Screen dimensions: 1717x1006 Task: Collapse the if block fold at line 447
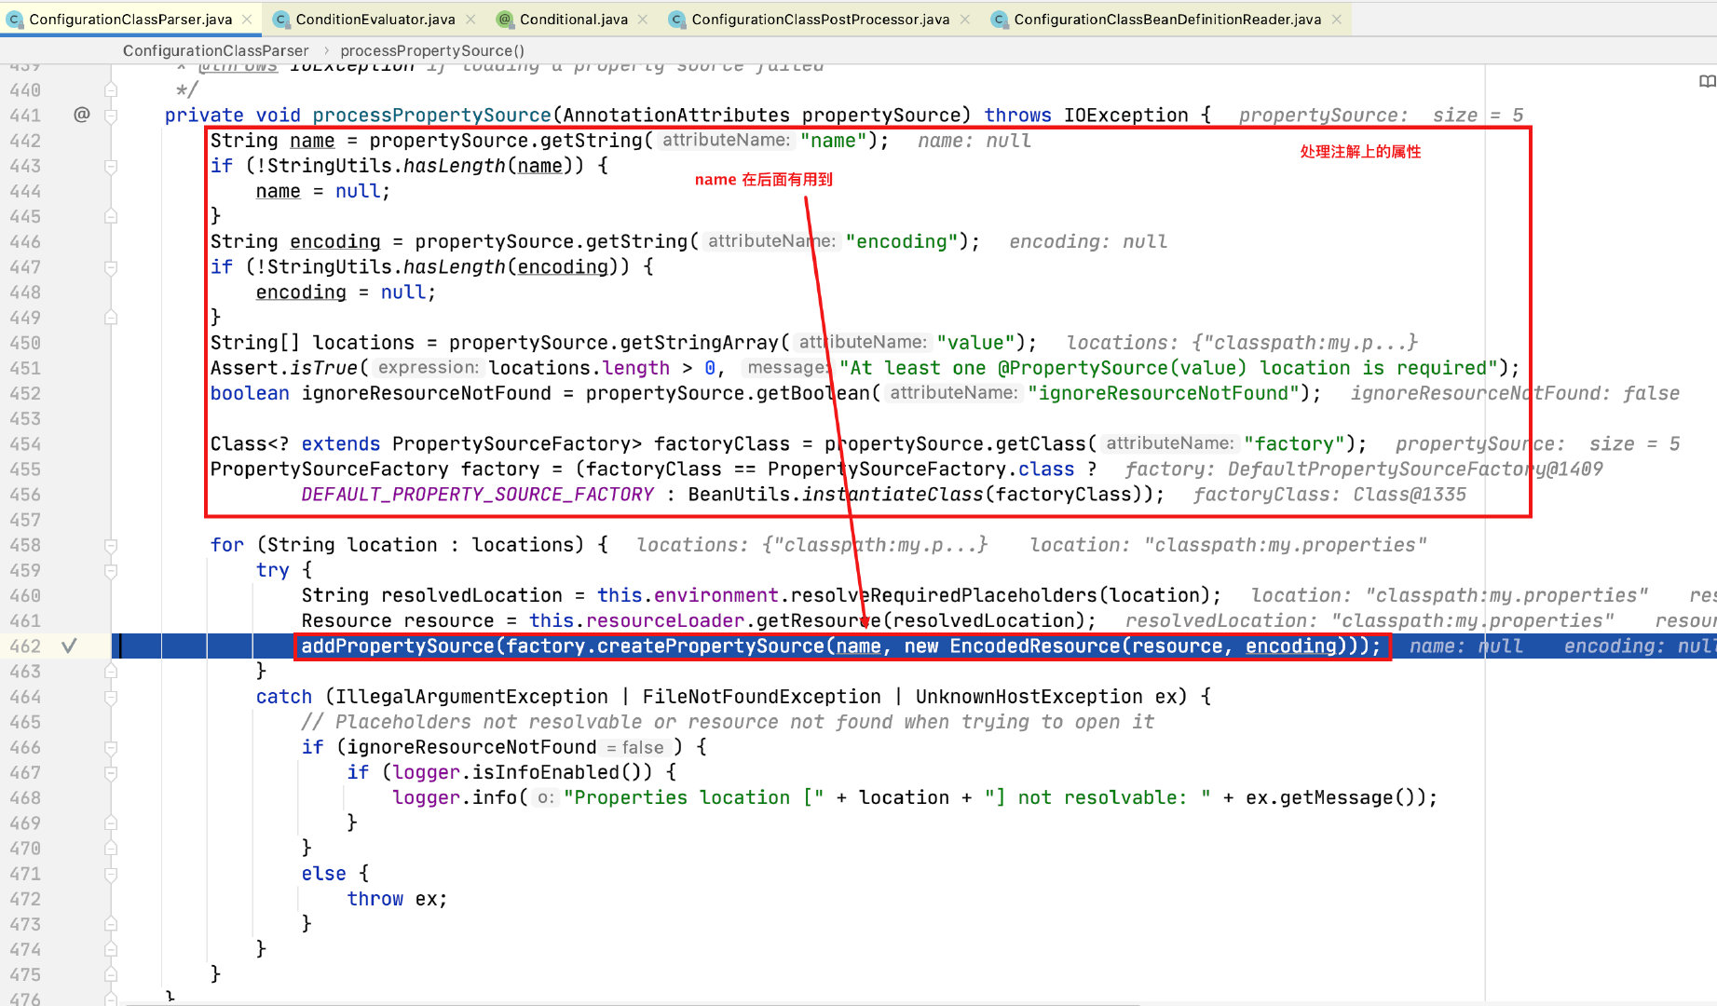pos(111,267)
